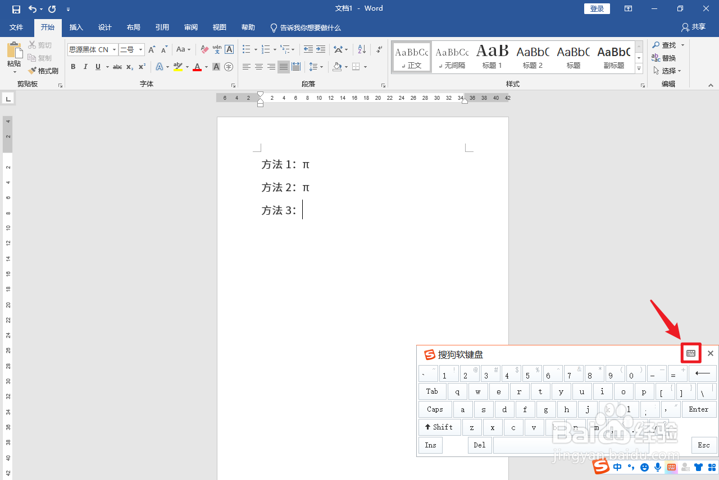Expand the styles gallery more arrow
This screenshot has height=480, width=719.
(x=639, y=68)
